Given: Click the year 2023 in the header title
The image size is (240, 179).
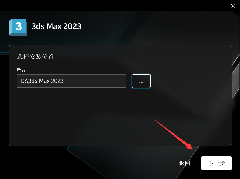Looking at the screenshot, I should tap(72, 26).
